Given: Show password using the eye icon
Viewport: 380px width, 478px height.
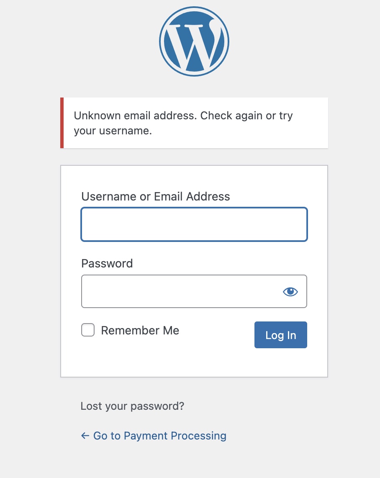Looking at the screenshot, I should 290,292.
